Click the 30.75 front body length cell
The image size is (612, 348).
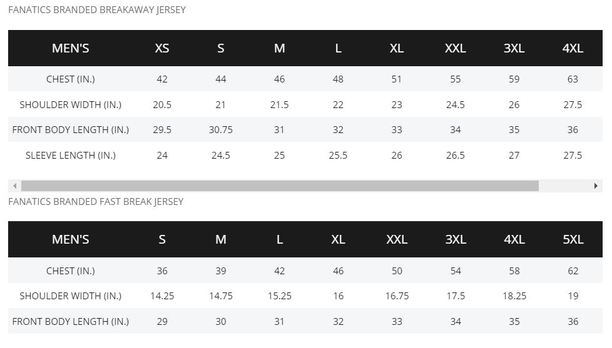[x=220, y=130]
